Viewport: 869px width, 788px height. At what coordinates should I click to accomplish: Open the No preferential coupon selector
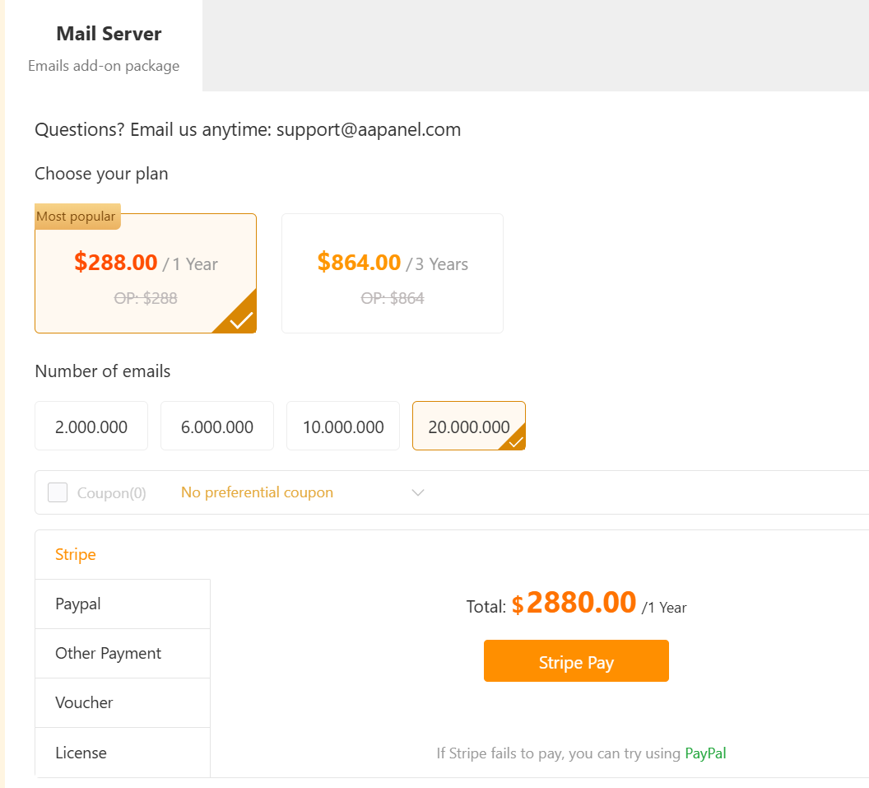click(x=257, y=492)
